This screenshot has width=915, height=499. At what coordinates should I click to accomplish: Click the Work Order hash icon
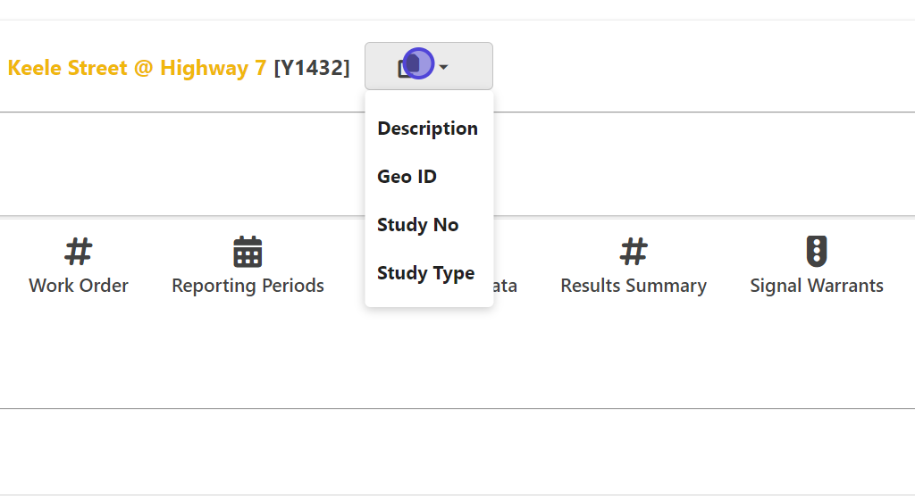click(79, 253)
